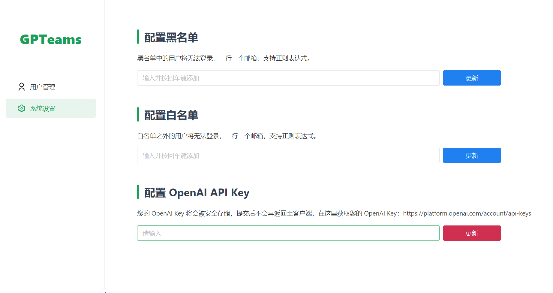This screenshot has width=553, height=293.
Task: Click the whitelist description text 白名单之外的用户将无法登录
Action: pos(178,136)
